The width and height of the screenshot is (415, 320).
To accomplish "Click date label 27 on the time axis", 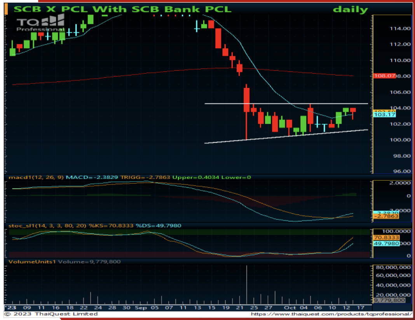I will [269, 308].
